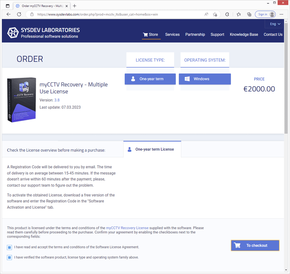The width and height of the screenshot is (290, 274).
Task: Select the Windows operating system option
Action: tap(205, 79)
